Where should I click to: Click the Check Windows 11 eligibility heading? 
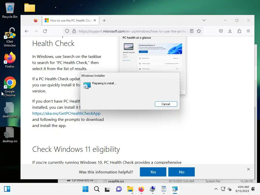pyautogui.click(x=76, y=149)
